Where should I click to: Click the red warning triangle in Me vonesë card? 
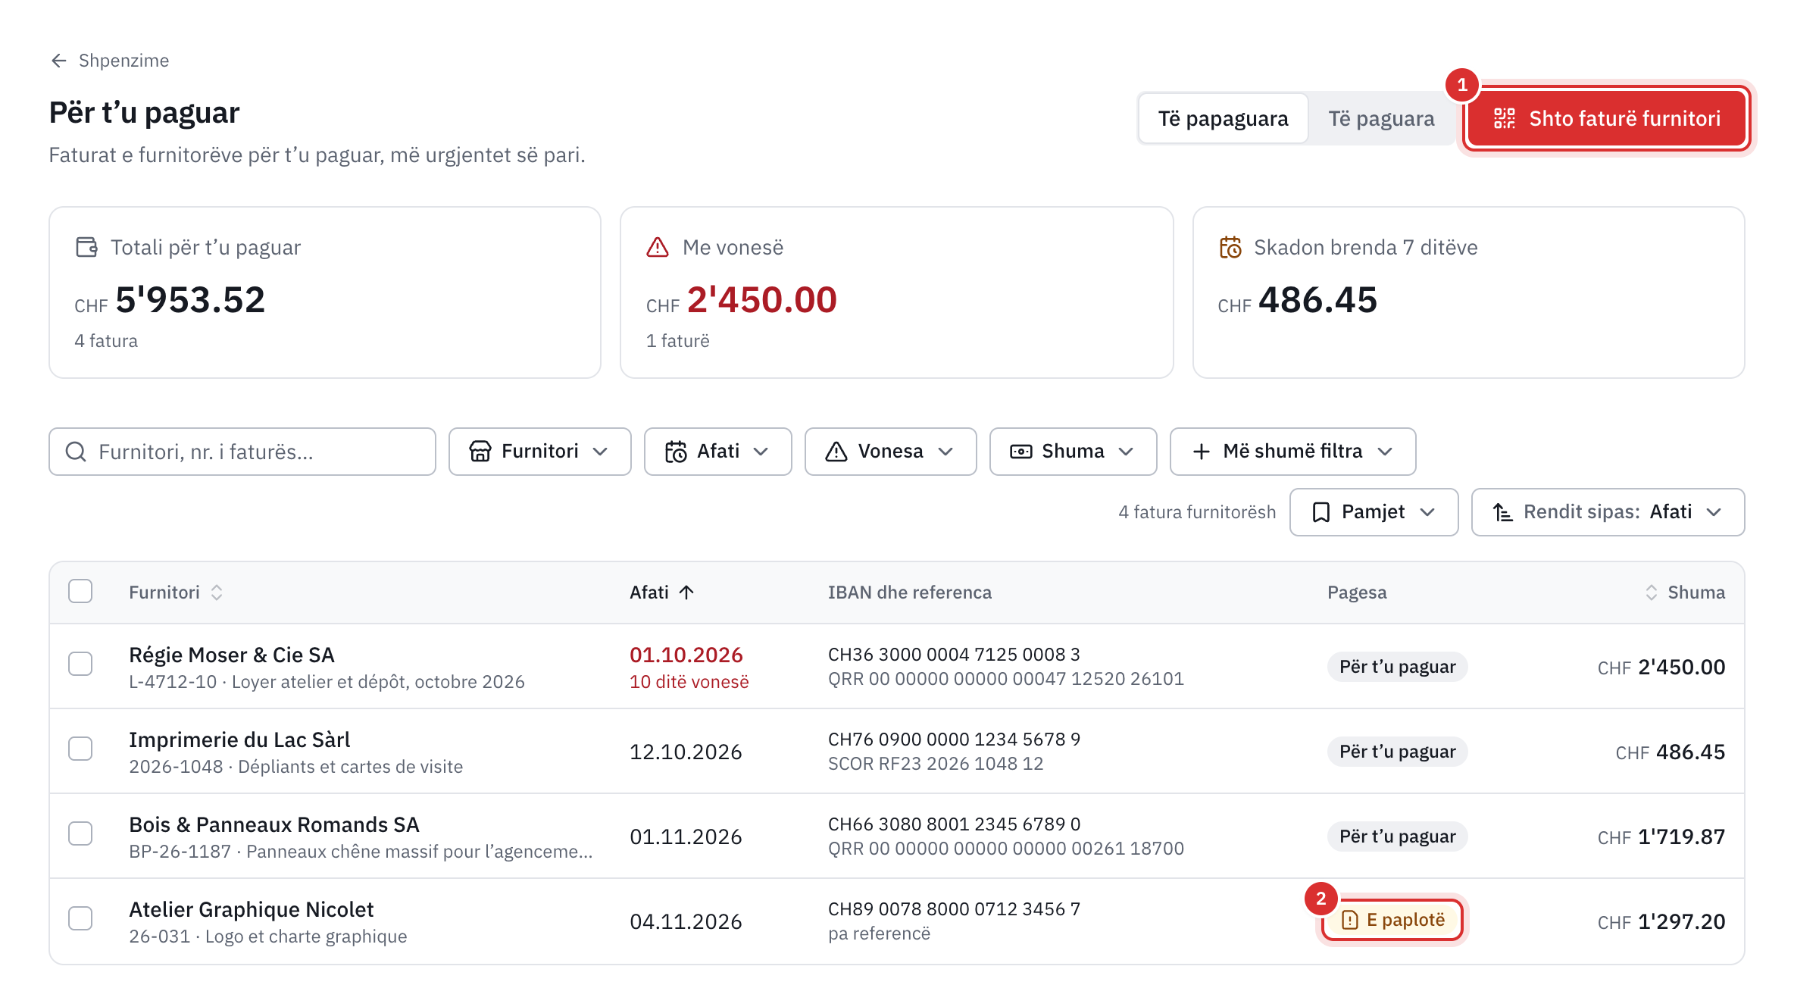658,247
